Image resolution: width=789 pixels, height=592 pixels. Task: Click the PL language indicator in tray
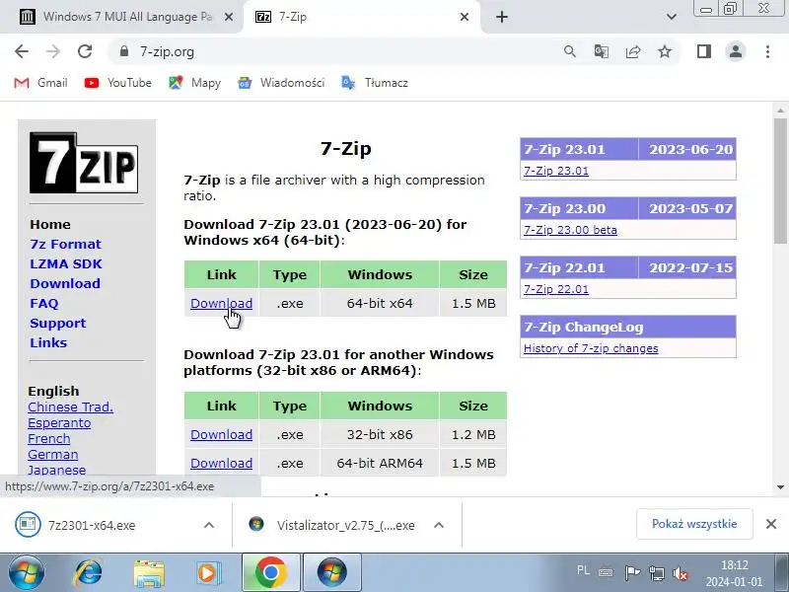583,570
